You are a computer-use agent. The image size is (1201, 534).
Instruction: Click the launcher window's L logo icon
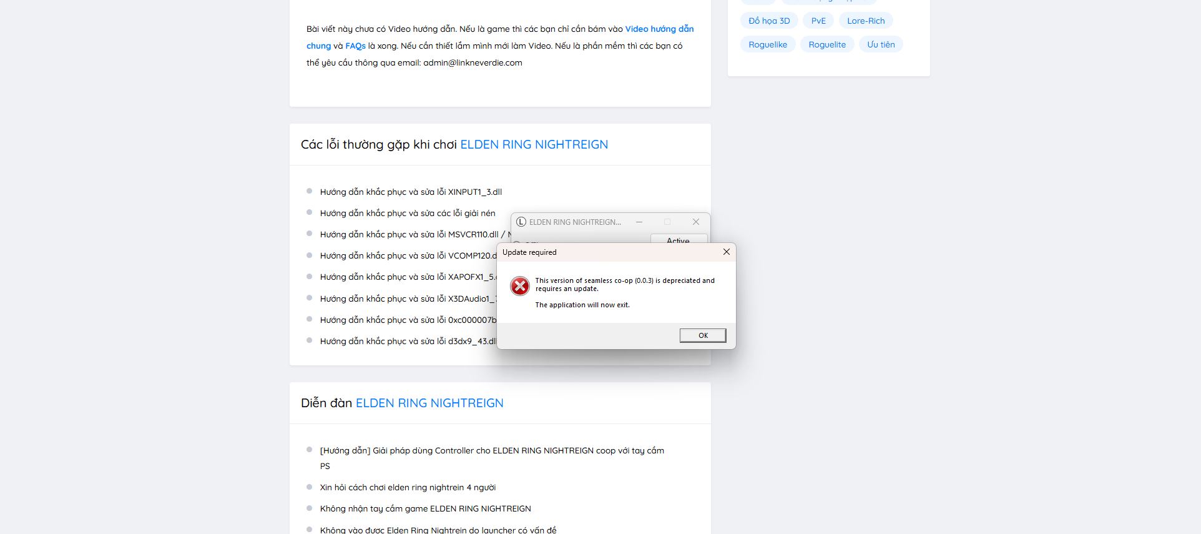pos(521,222)
